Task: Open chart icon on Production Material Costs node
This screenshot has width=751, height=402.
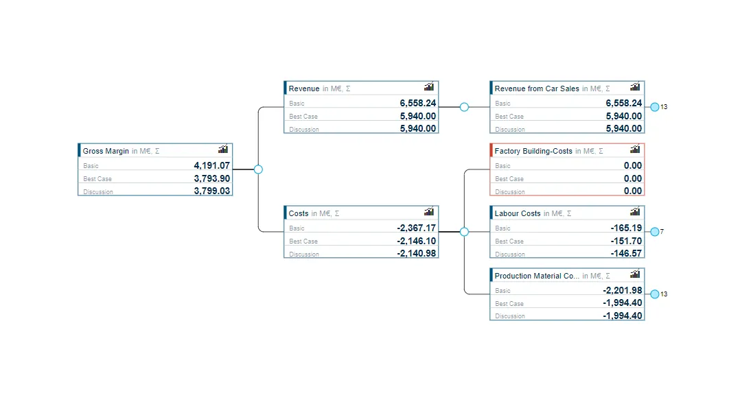Action: [x=635, y=274]
